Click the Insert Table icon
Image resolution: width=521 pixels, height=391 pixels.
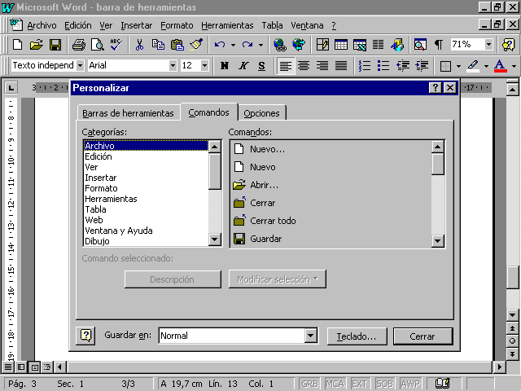[341, 45]
